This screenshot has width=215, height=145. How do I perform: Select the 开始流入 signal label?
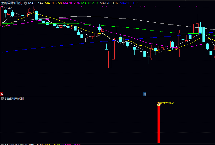[168, 103]
